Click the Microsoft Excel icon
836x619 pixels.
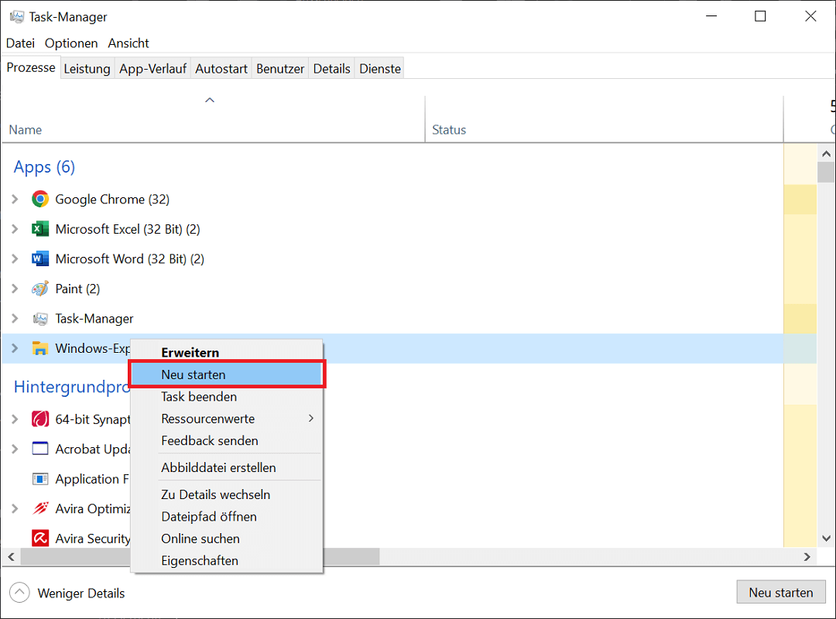point(40,229)
